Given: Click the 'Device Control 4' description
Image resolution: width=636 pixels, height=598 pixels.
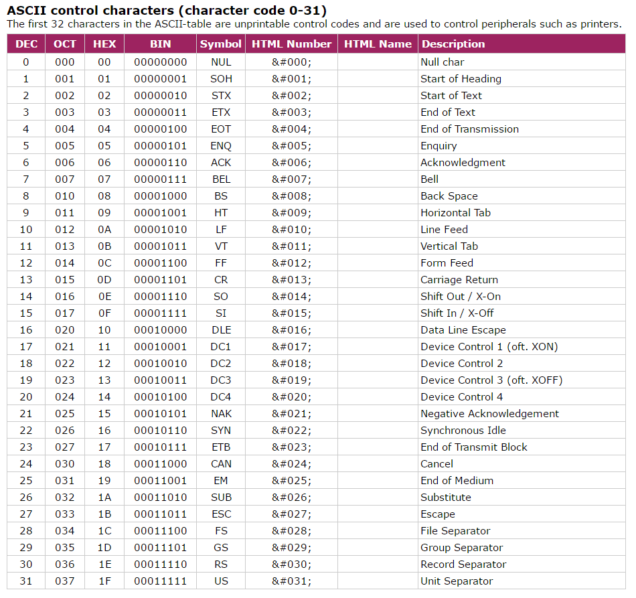Looking at the screenshot, I should [x=461, y=397].
